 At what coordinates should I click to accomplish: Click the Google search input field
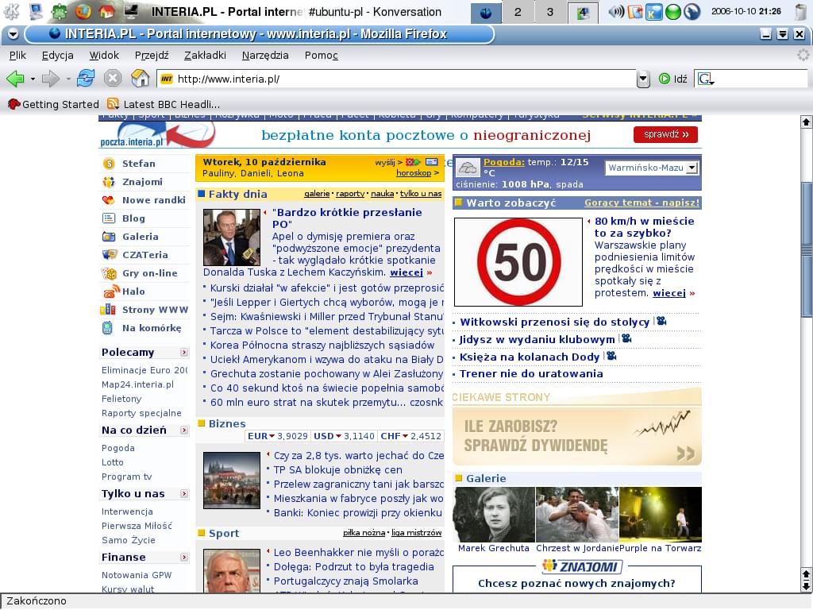761,79
